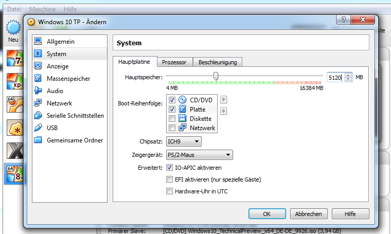The image size is (391, 234).
Task: Click the gear icon in dialog title bar
Action: [x=31, y=22]
